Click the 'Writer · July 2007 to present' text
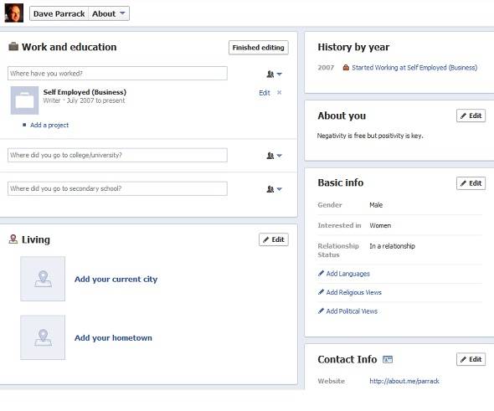Image resolution: width=494 pixels, height=411 pixels. [x=84, y=100]
